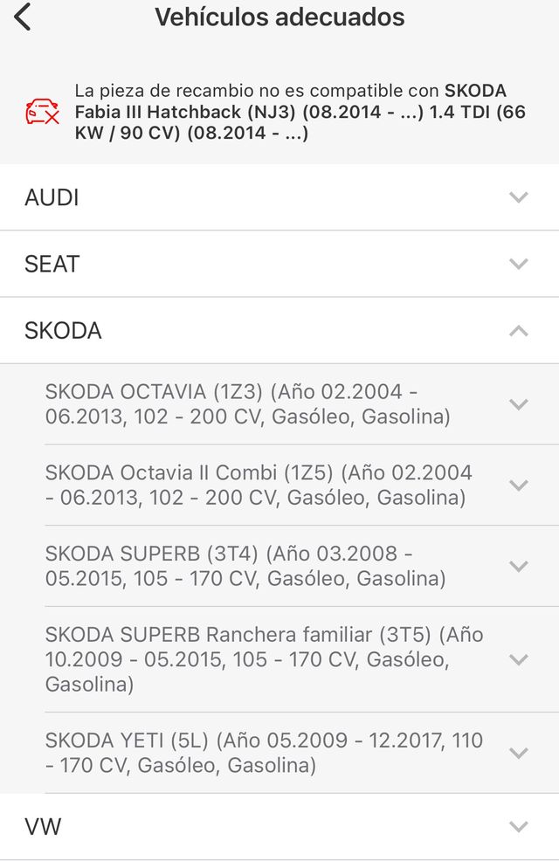
Task: Expand the AUDI chevron
Action: point(519,197)
